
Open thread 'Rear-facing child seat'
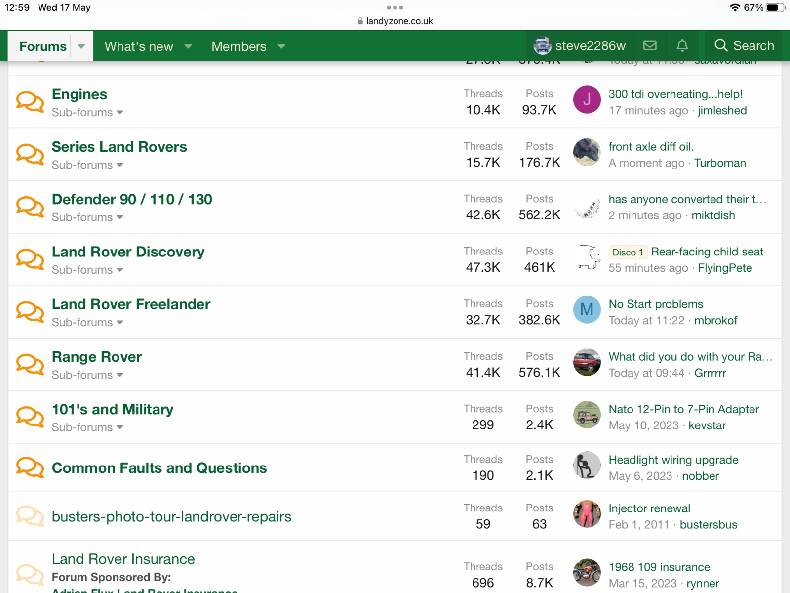point(707,252)
